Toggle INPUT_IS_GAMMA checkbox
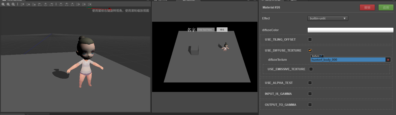The image size is (396, 115). coord(310,94)
